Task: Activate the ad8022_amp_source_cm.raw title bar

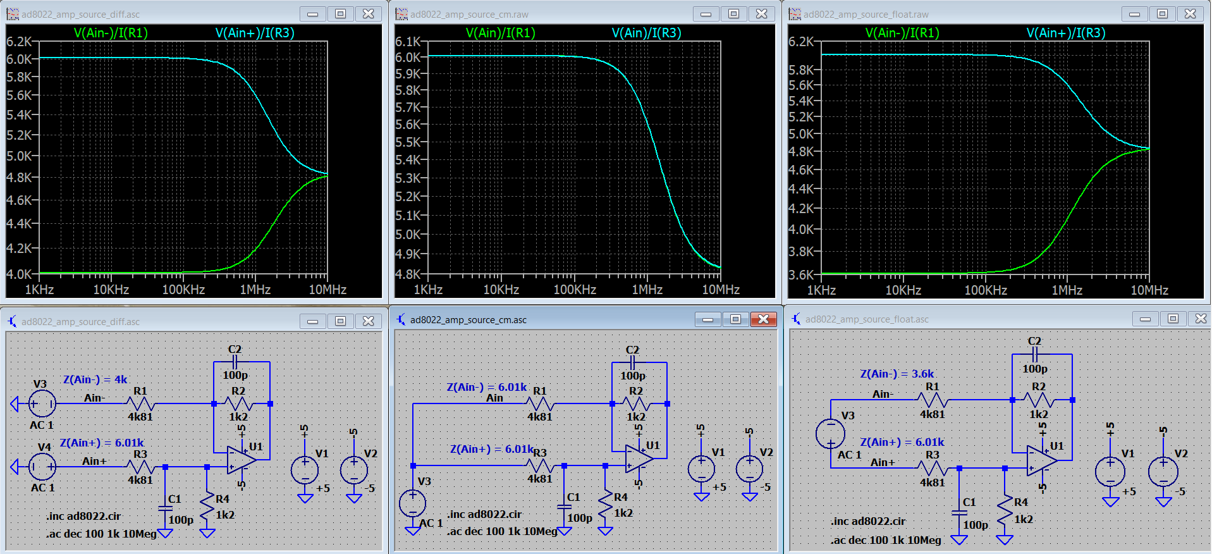Action: [585, 14]
